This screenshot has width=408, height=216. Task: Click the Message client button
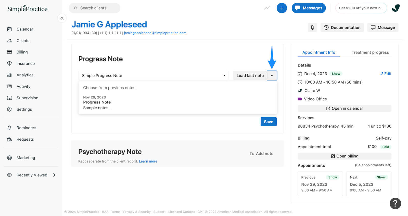point(383,28)
